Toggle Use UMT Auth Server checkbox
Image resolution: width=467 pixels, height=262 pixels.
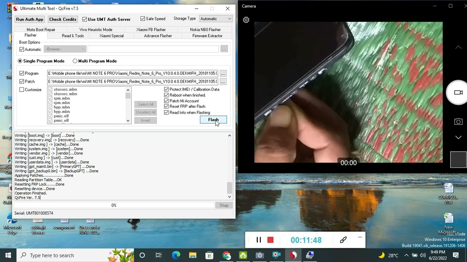(85, 19)
